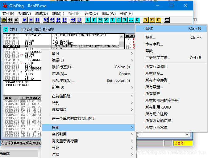Click the 十六进制 dump column header
The width and height of the screenshot is (208, 158).
tap(31, 98)
